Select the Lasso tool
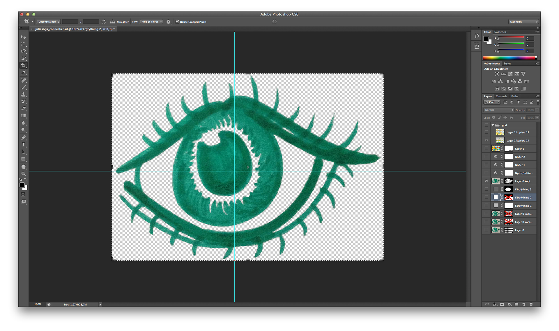Viewport: 559px width, 331px height. (x=24, y=51)
